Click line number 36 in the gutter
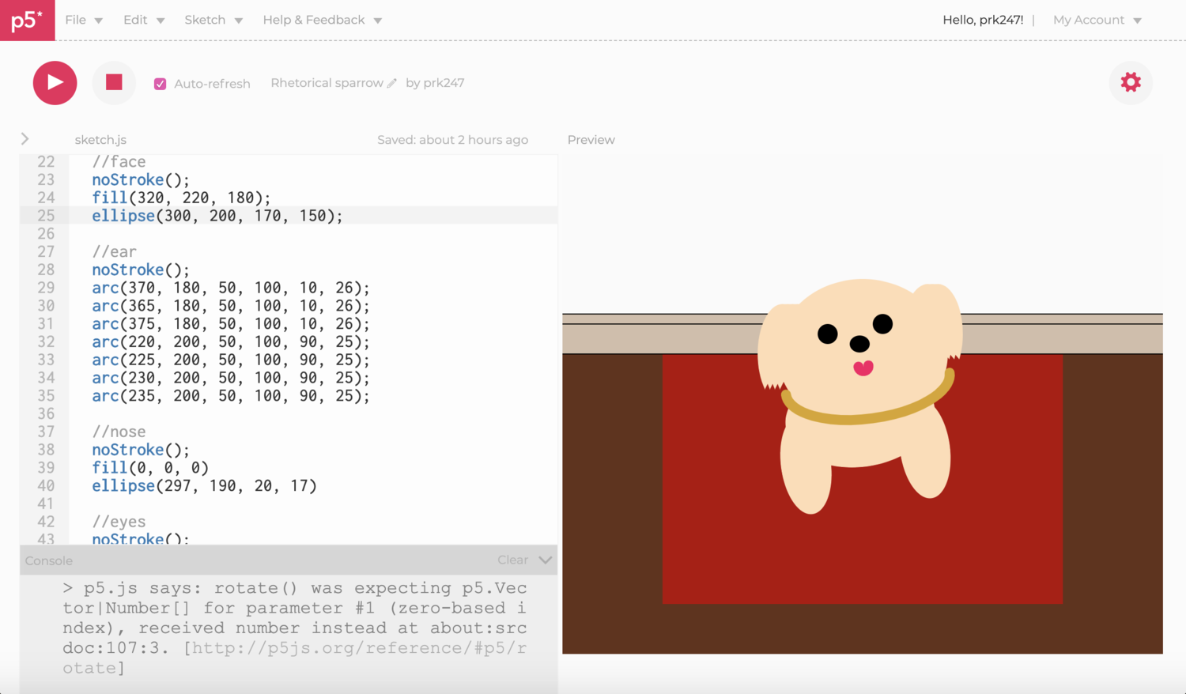 pos(46,413)
